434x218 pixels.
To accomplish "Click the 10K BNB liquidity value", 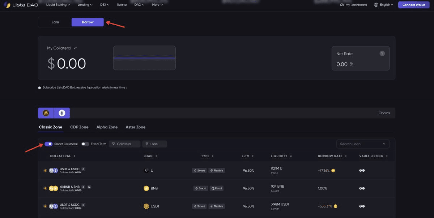I will pyautogui.click(x=278, y=187).
